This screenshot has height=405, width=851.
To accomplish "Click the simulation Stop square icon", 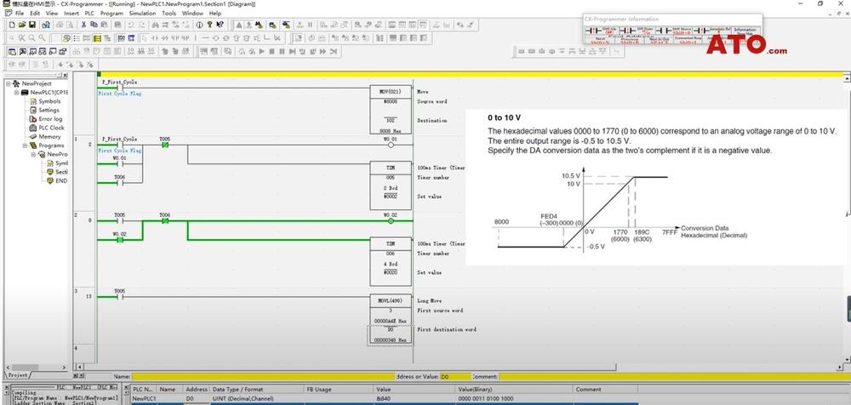I will click(272, 52).
